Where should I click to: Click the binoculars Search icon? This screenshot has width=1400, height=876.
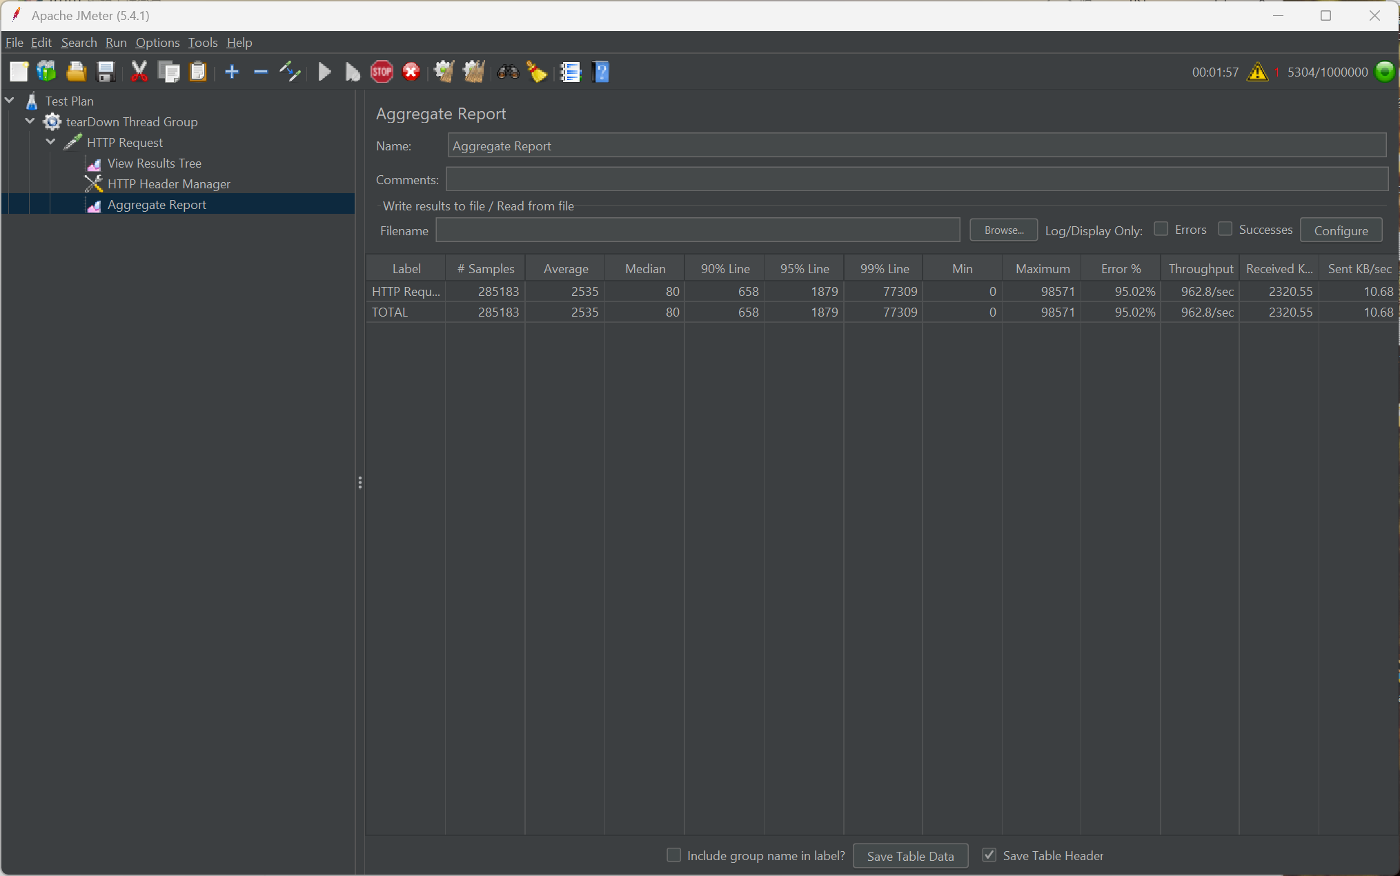click(x=508, y=72)
